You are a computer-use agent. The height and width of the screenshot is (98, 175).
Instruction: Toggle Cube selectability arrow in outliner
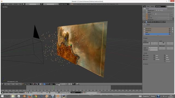click(170, 16)
